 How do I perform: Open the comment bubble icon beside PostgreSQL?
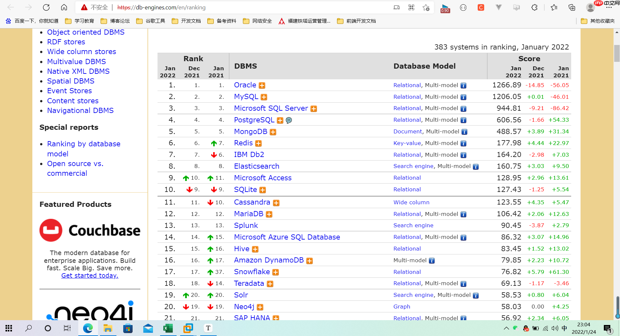coord(288,120)
